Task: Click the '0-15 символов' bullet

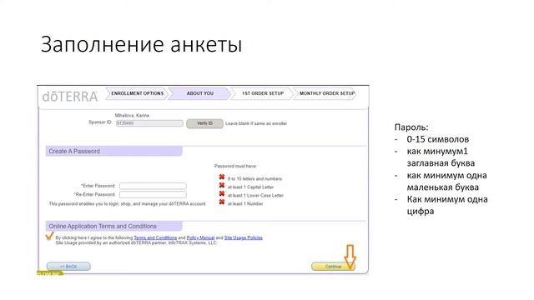Action: (437, 139)
